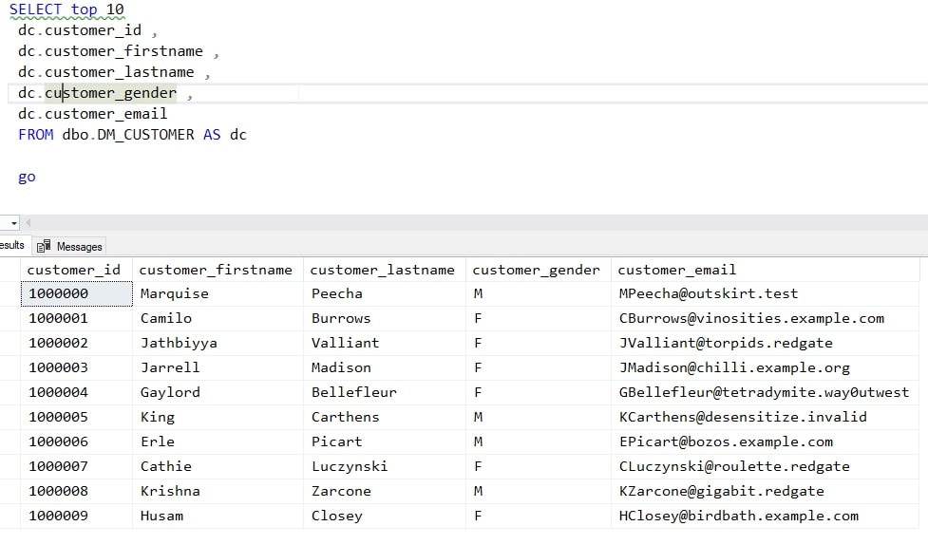
Task: Click the Valliant lastname cell
Action: pyautogui.click(x=385, y=343)
